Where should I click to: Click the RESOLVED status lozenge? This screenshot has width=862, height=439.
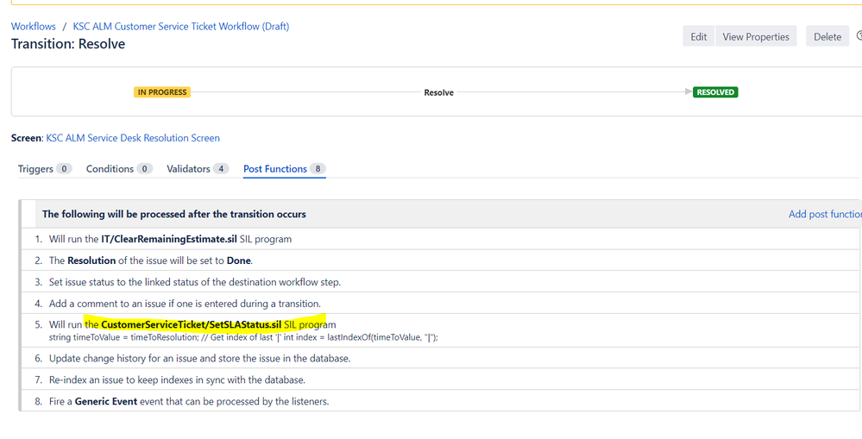[x=715, y=92]
